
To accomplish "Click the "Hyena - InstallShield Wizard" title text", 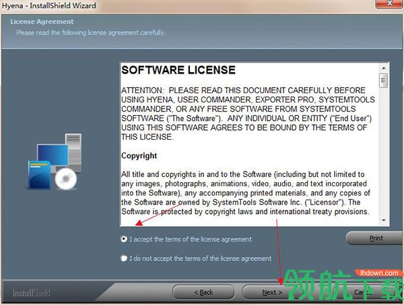I will click(49, 5).
